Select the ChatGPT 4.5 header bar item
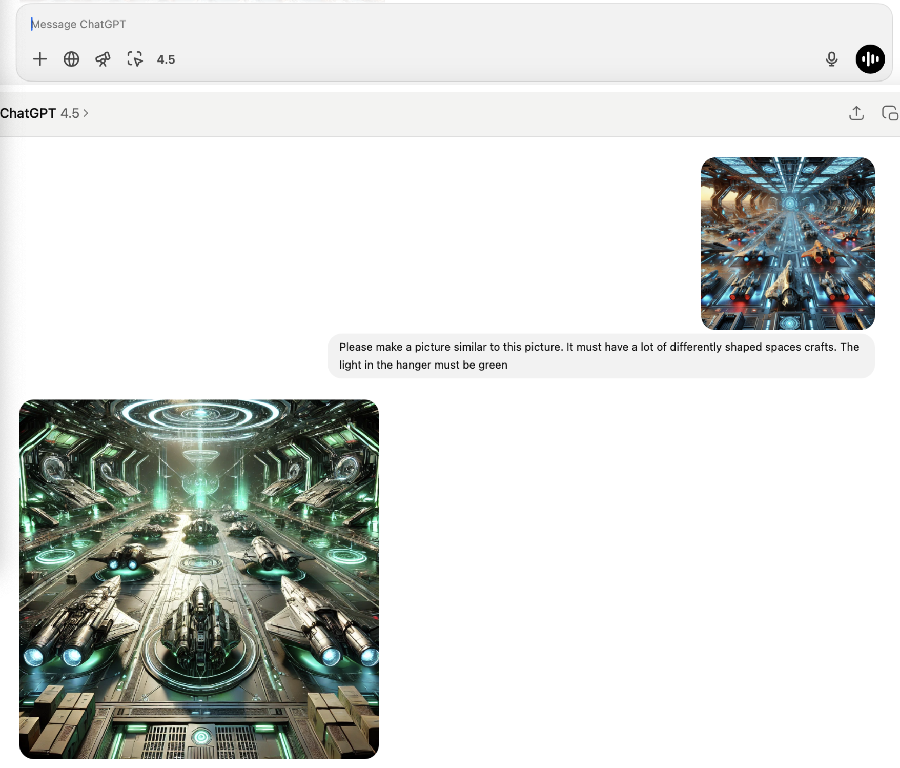Screen dimensions: 900x768 pyautogui.click(x=46, y=113)
